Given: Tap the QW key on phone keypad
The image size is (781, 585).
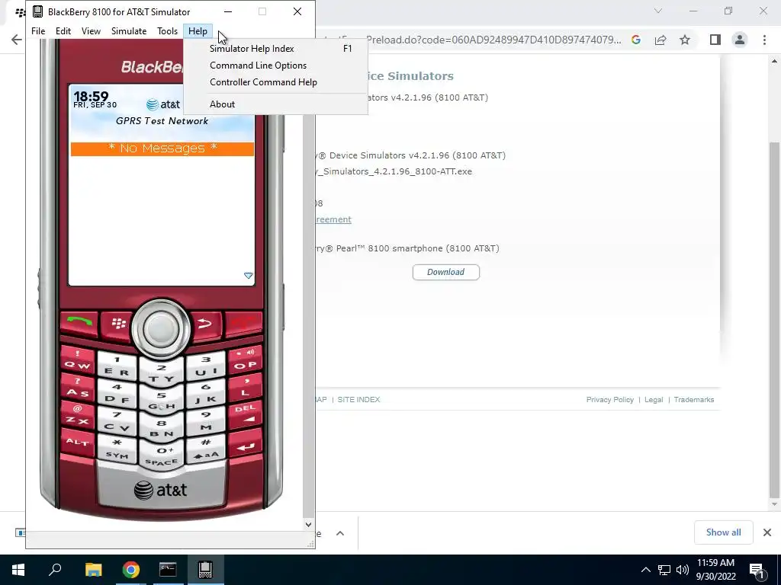Looking at the screenshot, I should click(78, 361).
